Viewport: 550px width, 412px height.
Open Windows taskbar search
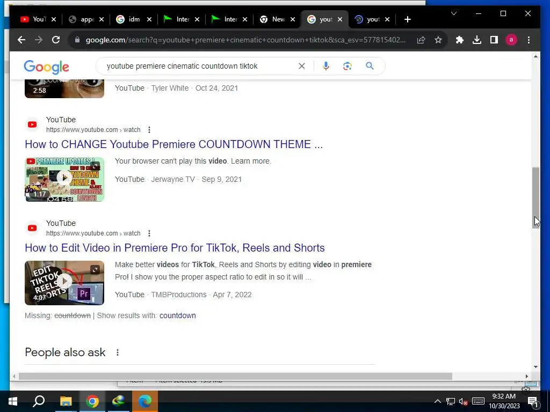coord(39,401)
